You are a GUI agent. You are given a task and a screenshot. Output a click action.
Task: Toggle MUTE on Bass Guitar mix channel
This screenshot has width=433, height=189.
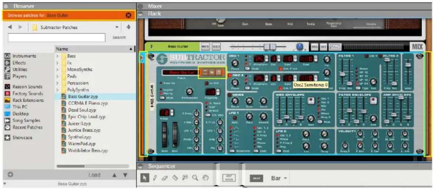coord(205,46)
